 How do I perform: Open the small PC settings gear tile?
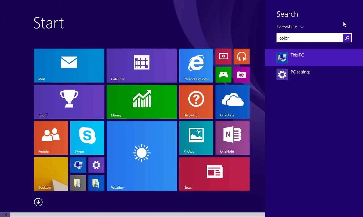(96, 165)
